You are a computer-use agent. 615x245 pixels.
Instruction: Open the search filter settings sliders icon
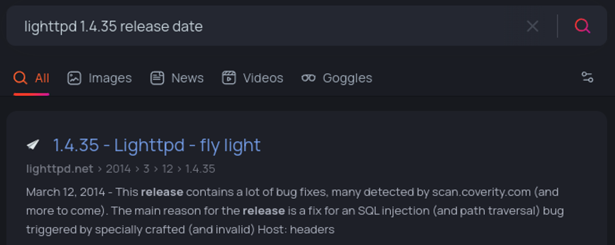(x=587, y=77)
